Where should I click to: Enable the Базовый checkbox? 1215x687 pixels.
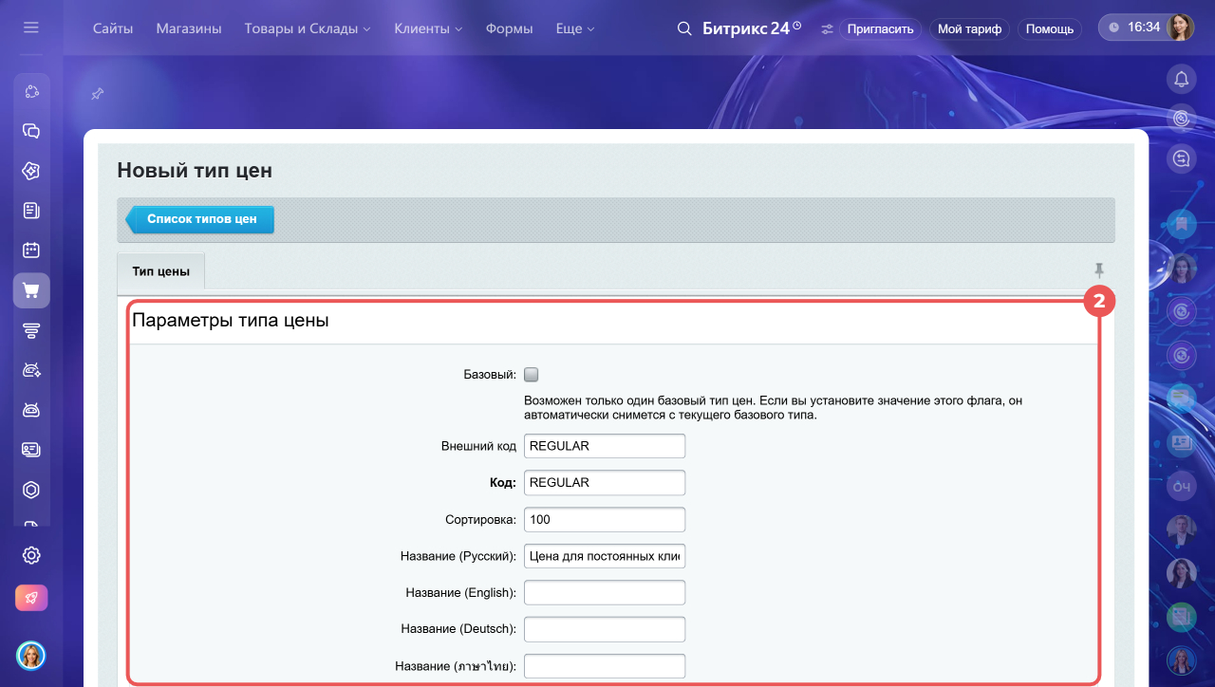(x=532, y=374)
